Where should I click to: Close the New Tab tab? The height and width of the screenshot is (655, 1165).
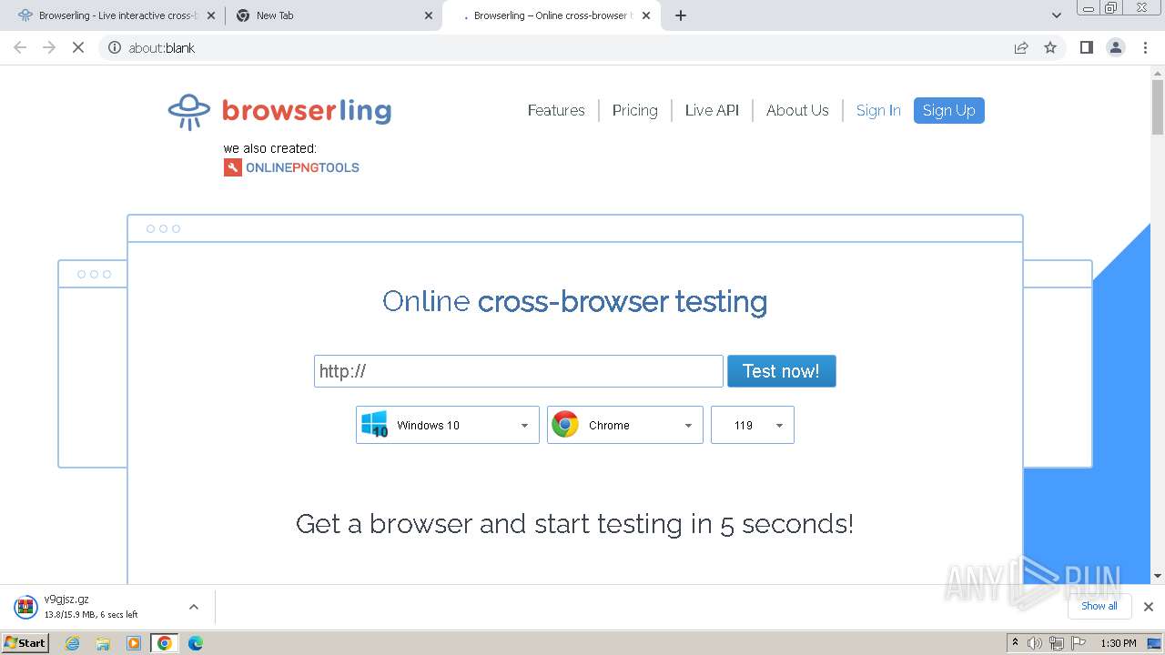(429, 15)
